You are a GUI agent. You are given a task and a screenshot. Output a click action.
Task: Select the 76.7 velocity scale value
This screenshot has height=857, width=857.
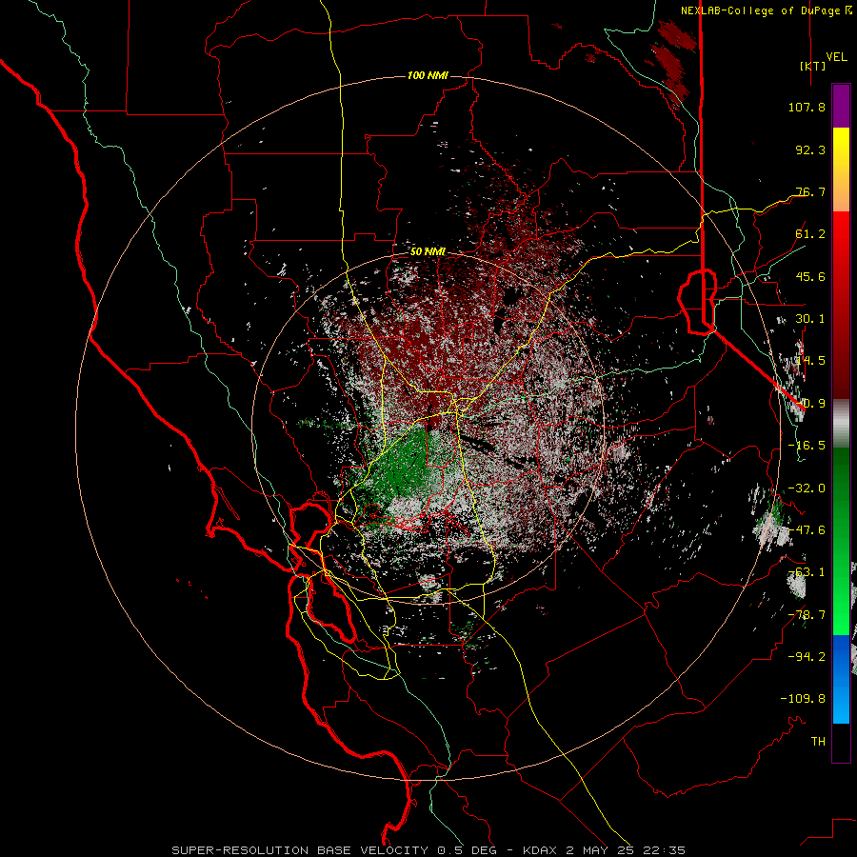810,191
